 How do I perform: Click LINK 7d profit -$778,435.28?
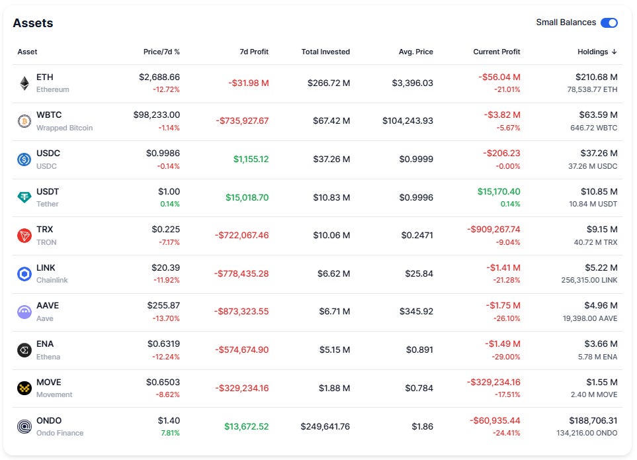coord(241,274)
